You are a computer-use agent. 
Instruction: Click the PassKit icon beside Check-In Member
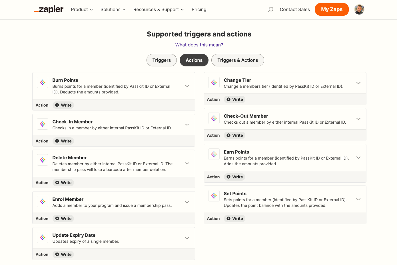[43, 124]
